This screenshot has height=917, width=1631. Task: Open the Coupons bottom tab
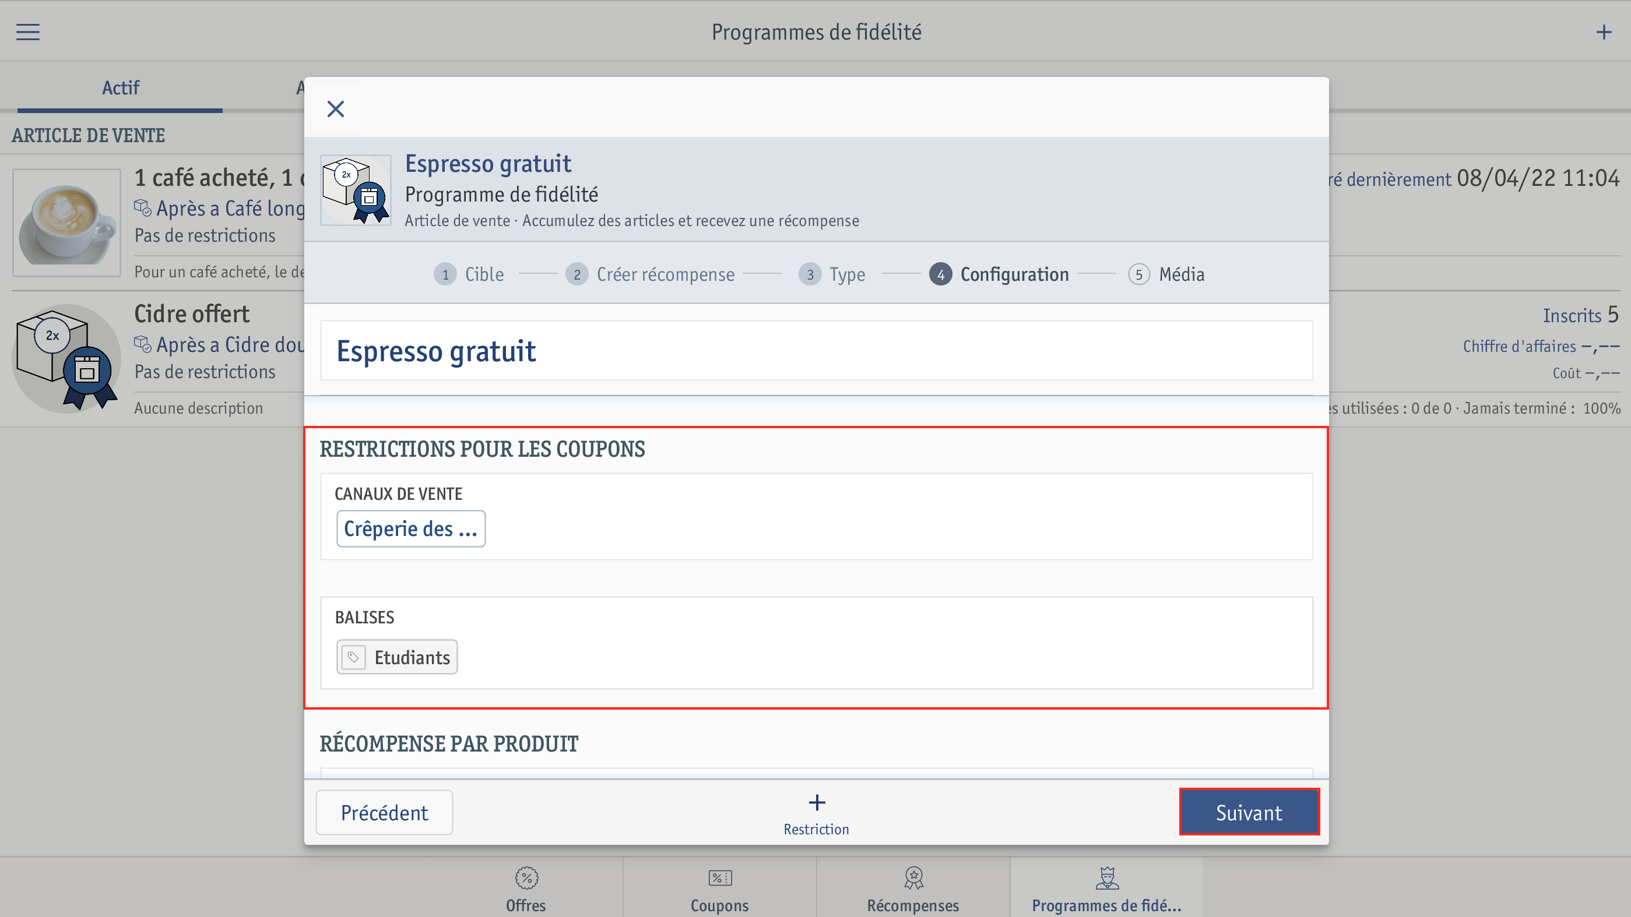click(720, 888)
